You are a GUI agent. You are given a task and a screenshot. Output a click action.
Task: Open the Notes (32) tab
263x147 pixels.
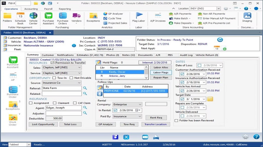[x=129, y=55]
